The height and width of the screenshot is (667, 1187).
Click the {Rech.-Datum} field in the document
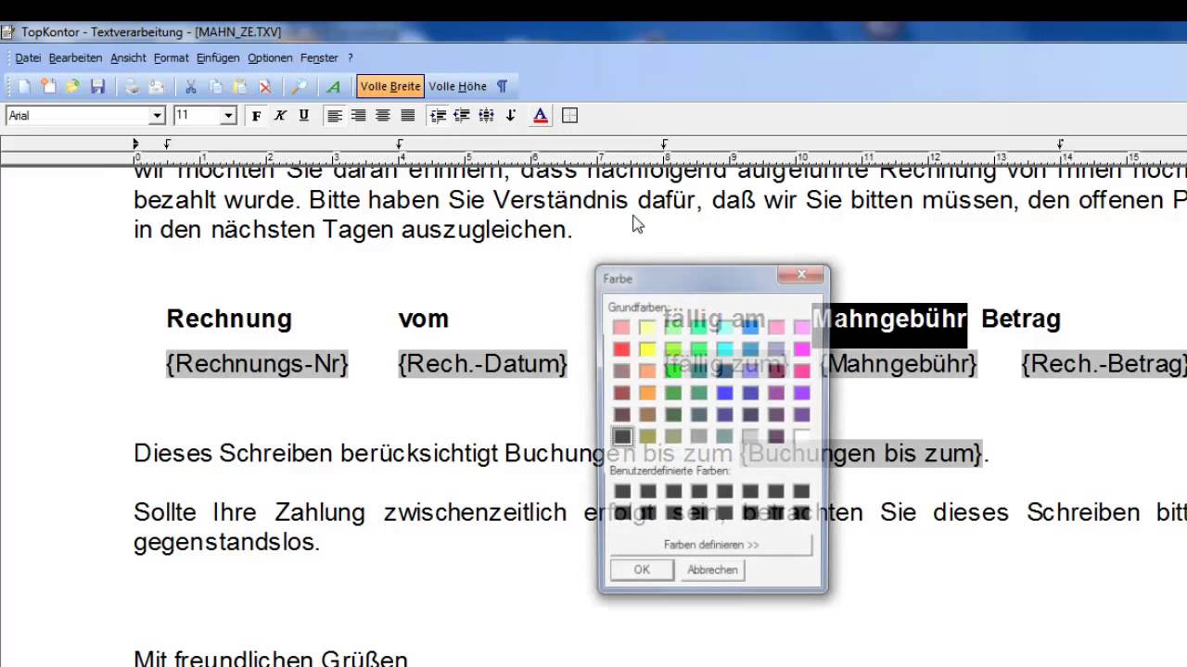pos(482,364)
